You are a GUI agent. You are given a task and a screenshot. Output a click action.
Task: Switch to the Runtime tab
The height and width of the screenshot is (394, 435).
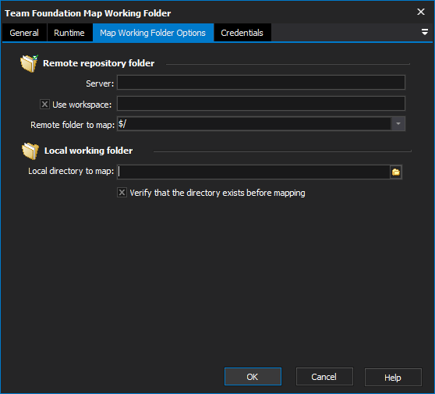(x=69, y=33)
